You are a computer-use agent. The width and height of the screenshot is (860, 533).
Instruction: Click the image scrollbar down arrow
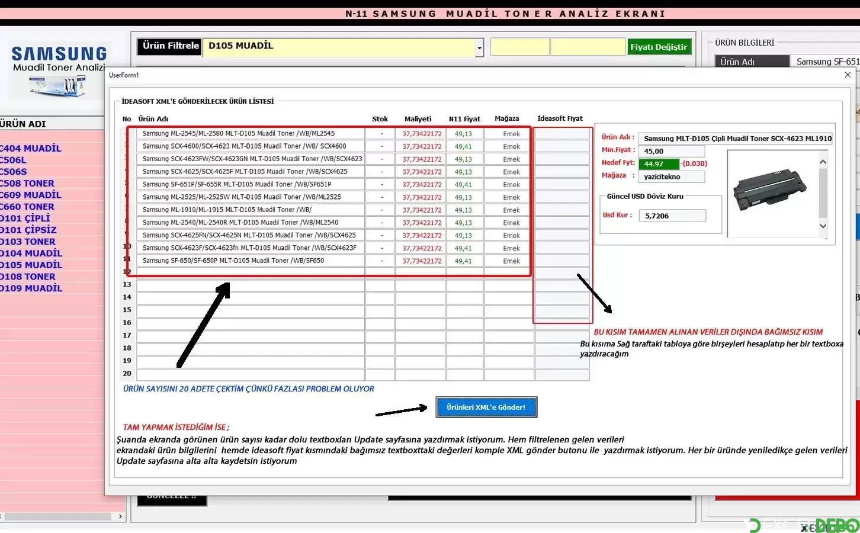[x=823, y=226]
